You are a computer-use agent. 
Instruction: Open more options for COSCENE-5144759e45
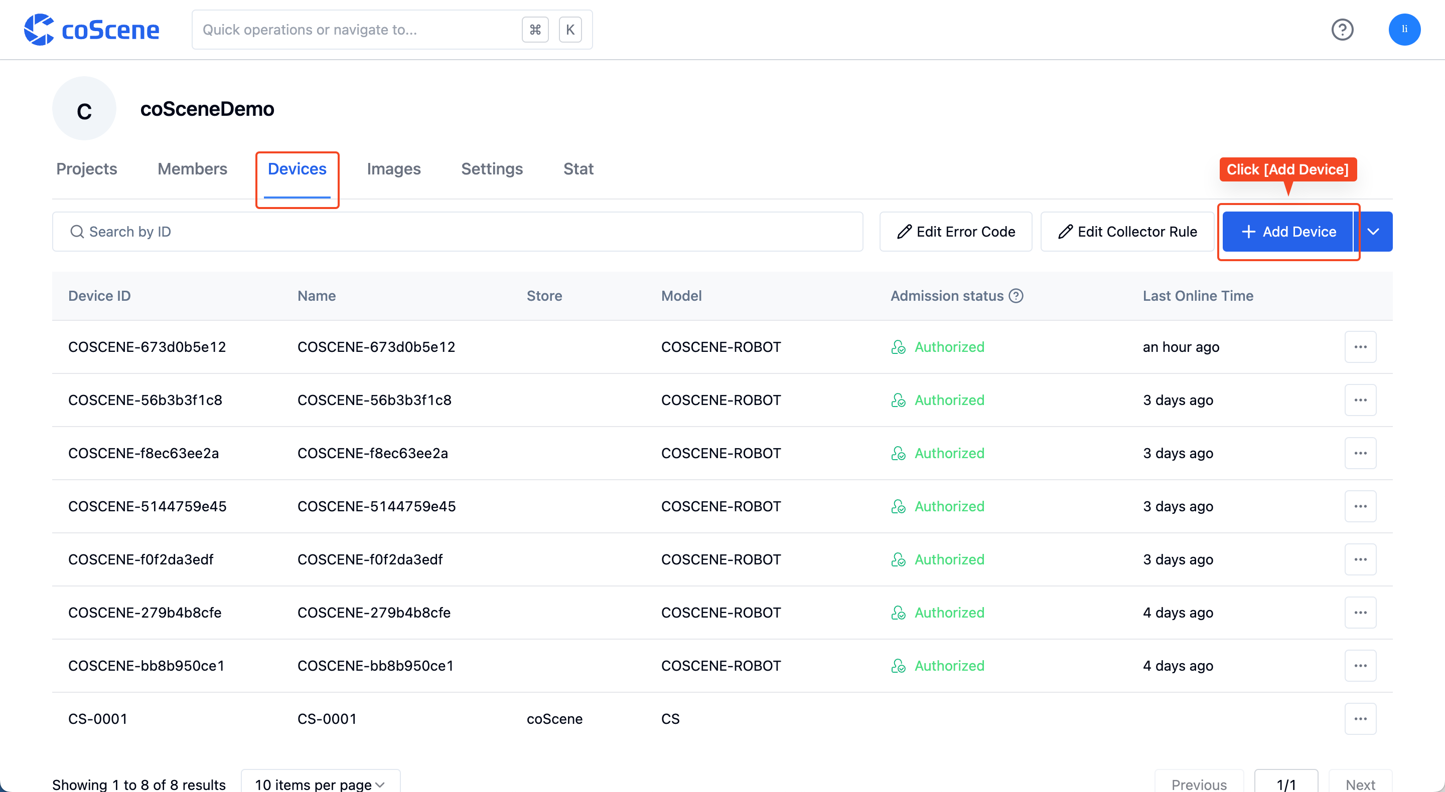(x=1360, y=506)
